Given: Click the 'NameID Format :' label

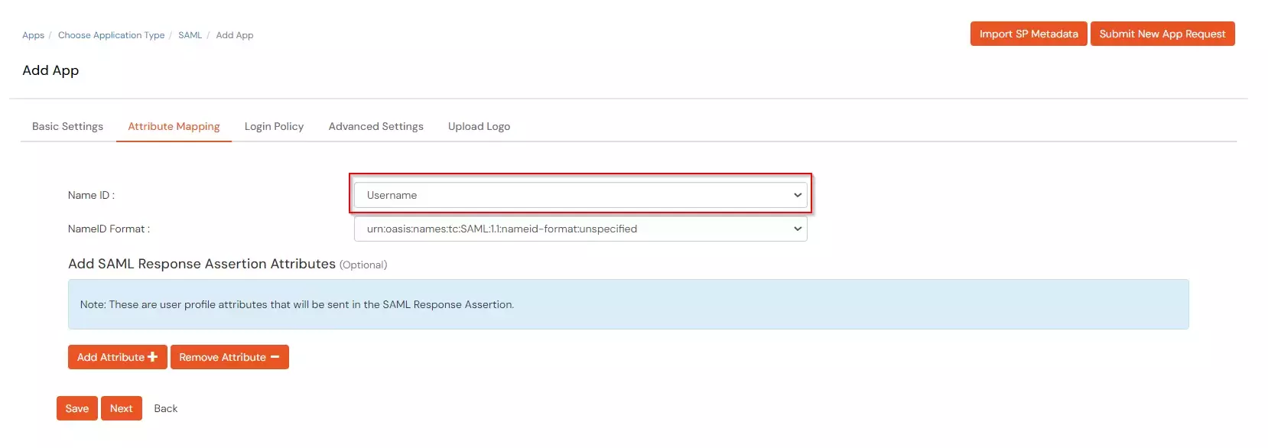Looking at the screenshot, I should (109, 229).
